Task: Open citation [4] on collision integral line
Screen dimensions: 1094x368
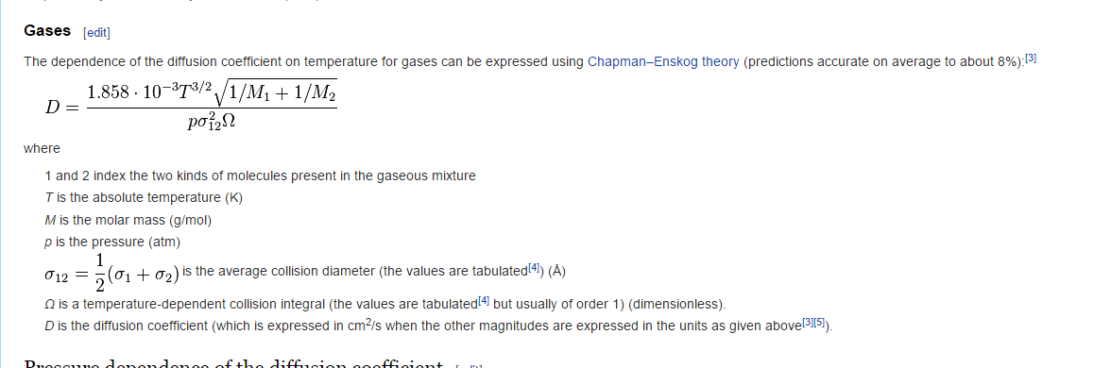Action: coord(484,301)
